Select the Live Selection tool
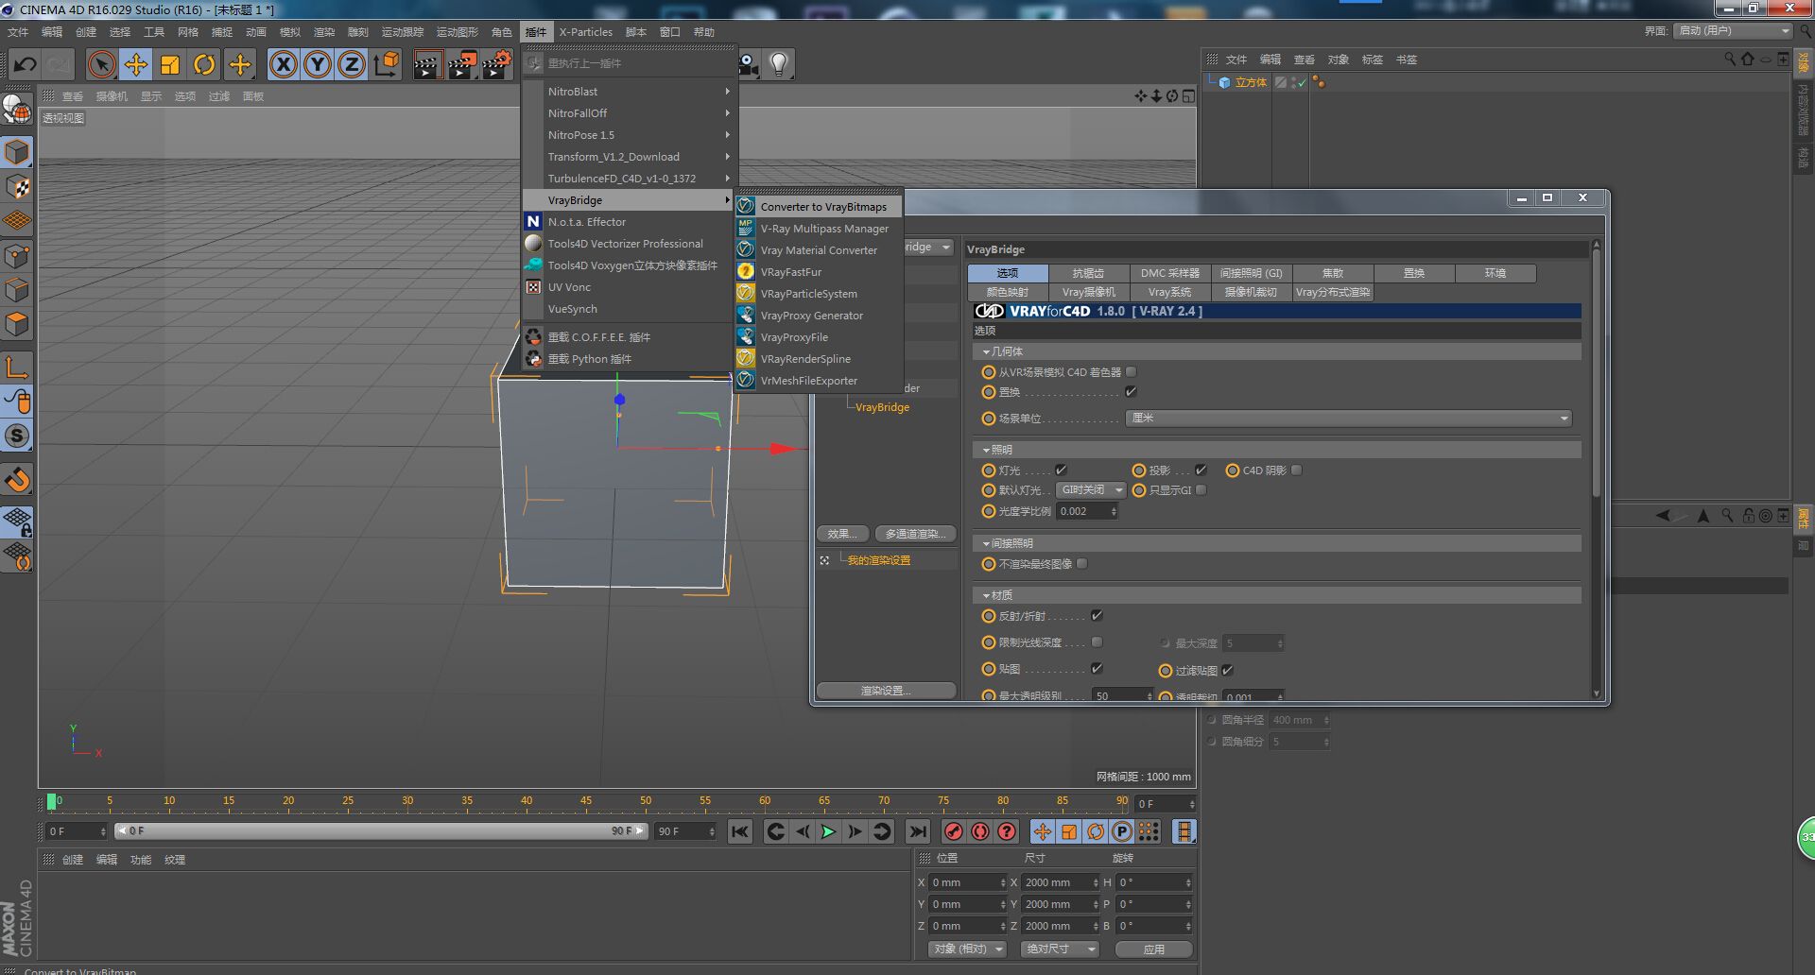Viewport: 1815px width, 975px height. [101, 64]
